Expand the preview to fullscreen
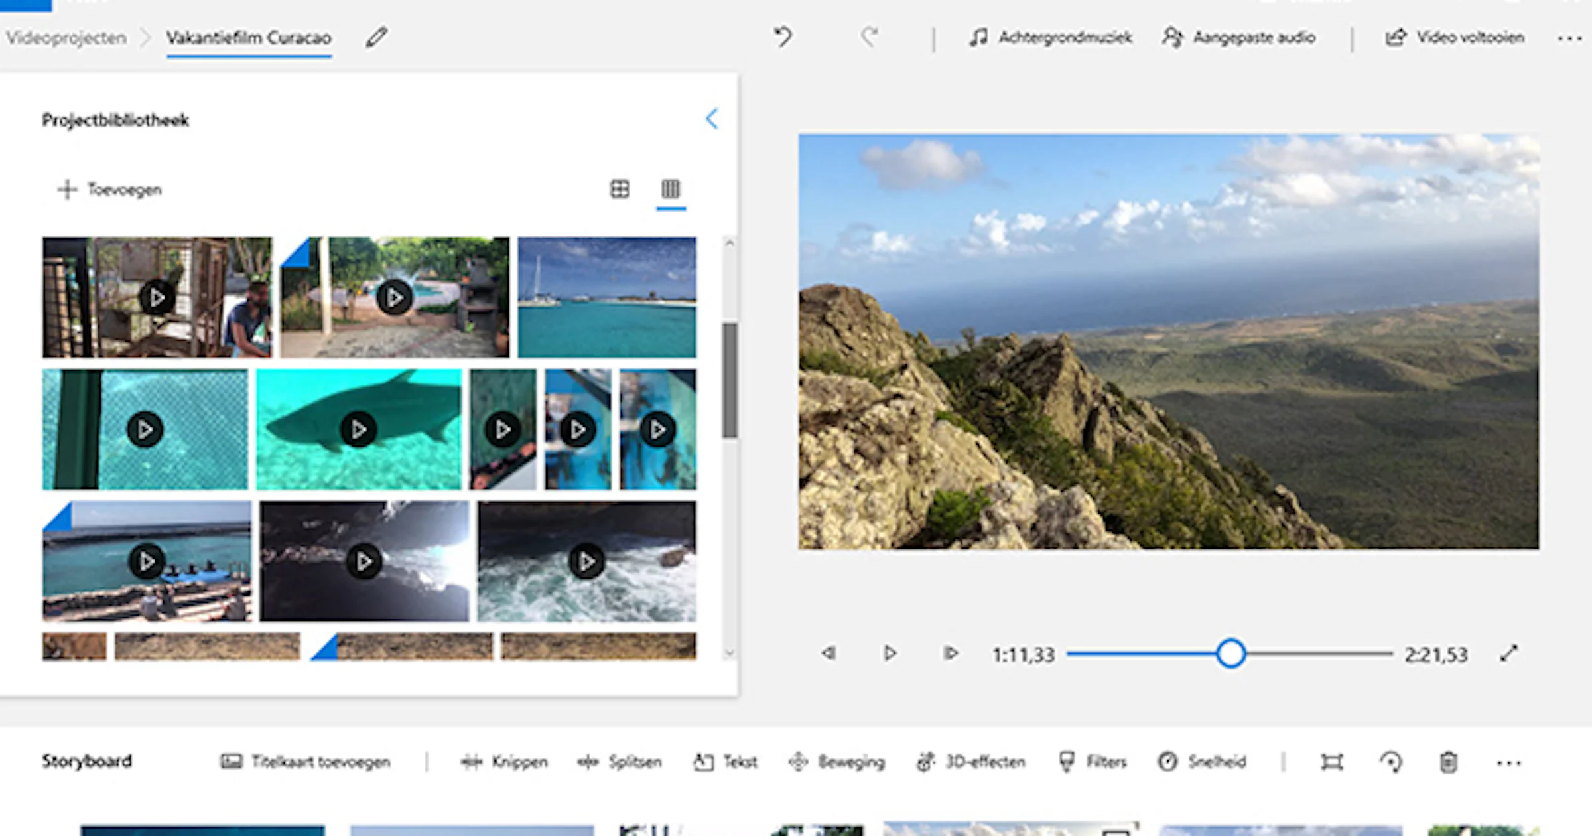Viewport: 1592px width, 836px height. click(x=1507, y=654)
